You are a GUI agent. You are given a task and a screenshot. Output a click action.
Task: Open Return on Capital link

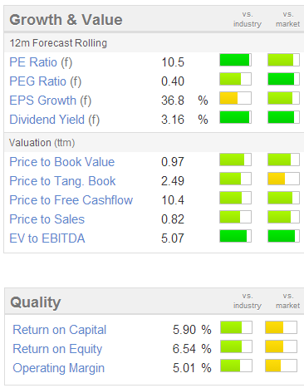[x=60, y=330]
